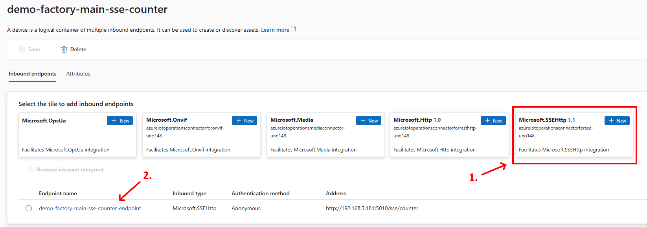Switch to the Attributes tab

78,74
